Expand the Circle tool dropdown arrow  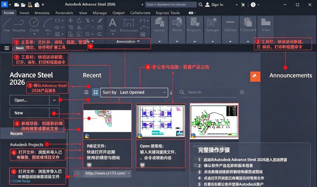click(x=34, y=34)
